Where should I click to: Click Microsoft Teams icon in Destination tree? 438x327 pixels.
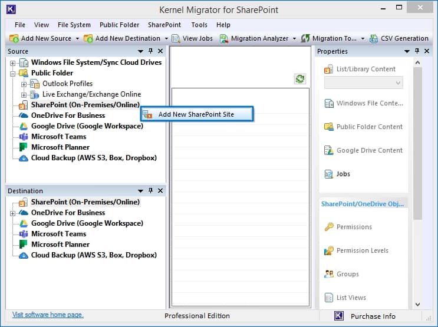point(24,234)
